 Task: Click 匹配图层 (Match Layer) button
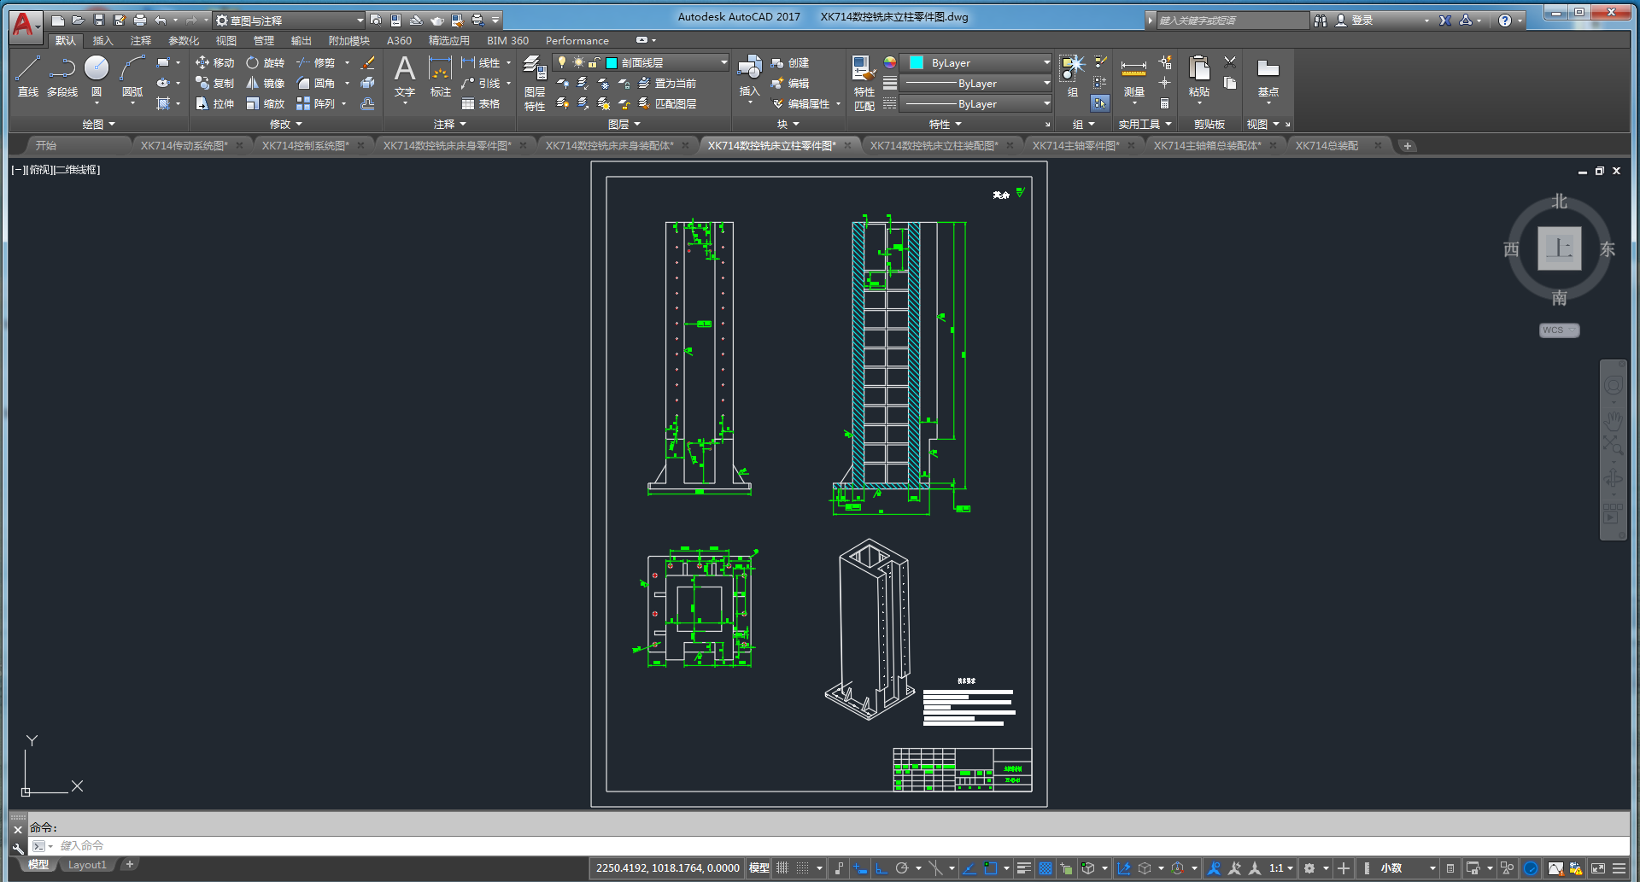click(667, 103)
